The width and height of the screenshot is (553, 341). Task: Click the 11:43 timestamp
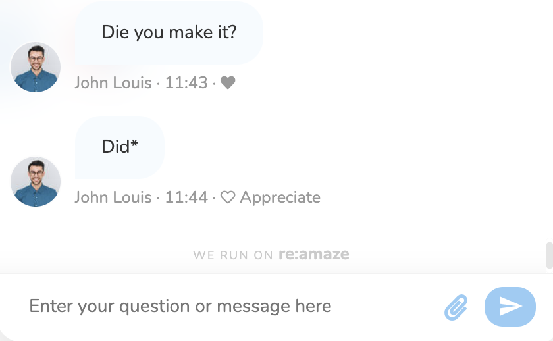pyautogui.click(x=186, y=83)
